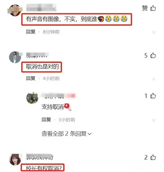The height and width of the screenshot is (172, 164).
Task: Like the '校长有权取消?' comment
Action: [x=153, y=157]
